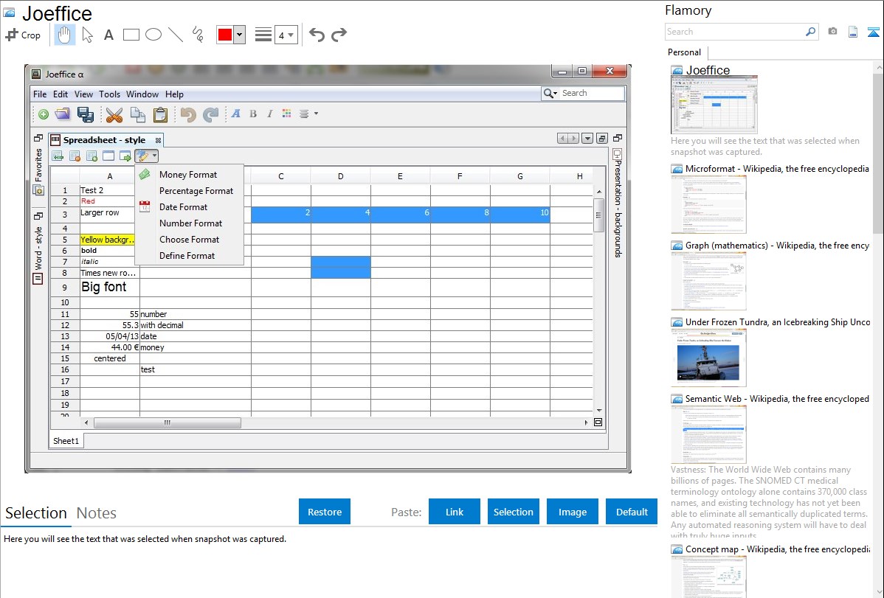Select the Crop tool

[x=23, y=35]
